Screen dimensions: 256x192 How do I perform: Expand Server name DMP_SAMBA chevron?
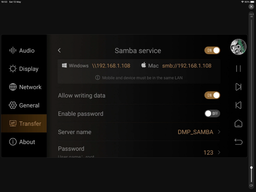tap(219, 132)
